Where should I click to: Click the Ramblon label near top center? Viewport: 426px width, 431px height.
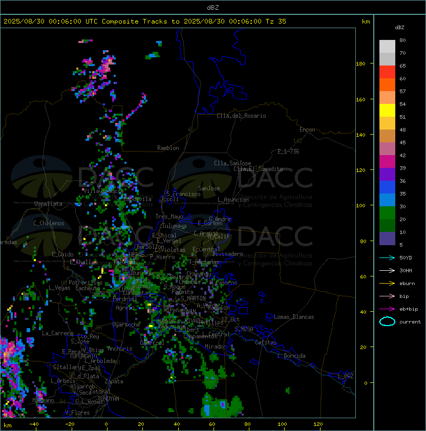[x=168, y=148]
